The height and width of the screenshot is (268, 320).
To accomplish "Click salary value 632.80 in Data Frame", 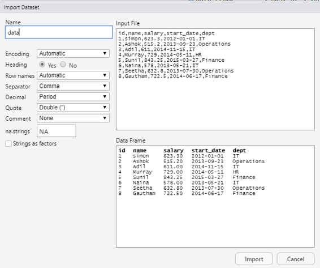I will pyautogui.click(x=173, y=188).
